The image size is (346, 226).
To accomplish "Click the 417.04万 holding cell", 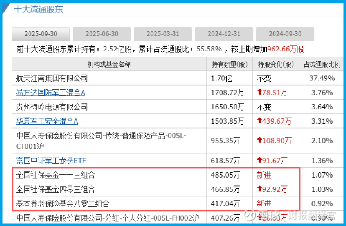I will [226, 204].
